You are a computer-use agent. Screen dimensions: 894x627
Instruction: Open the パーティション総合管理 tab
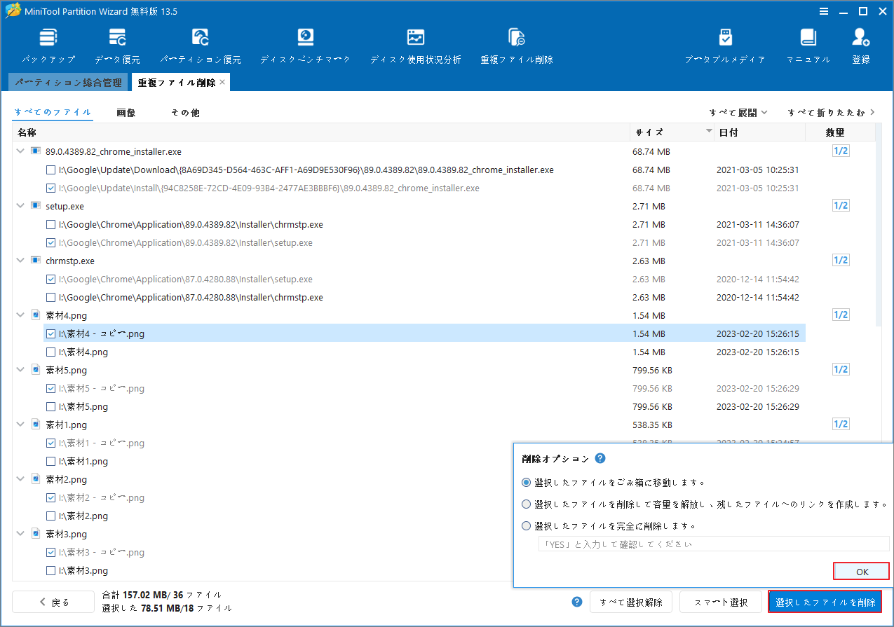point(68,82)
